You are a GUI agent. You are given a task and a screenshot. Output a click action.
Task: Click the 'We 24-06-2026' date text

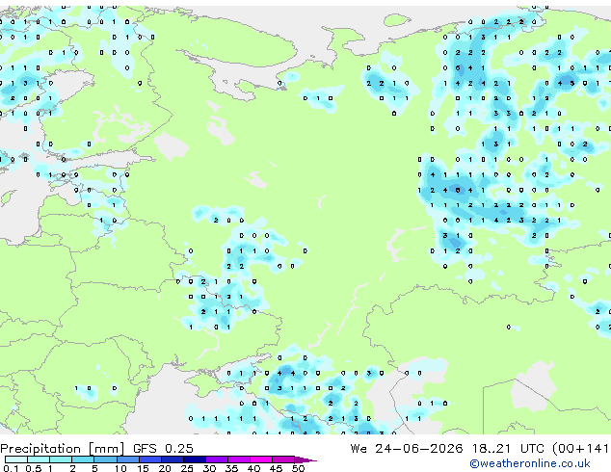tap(407, 449)
